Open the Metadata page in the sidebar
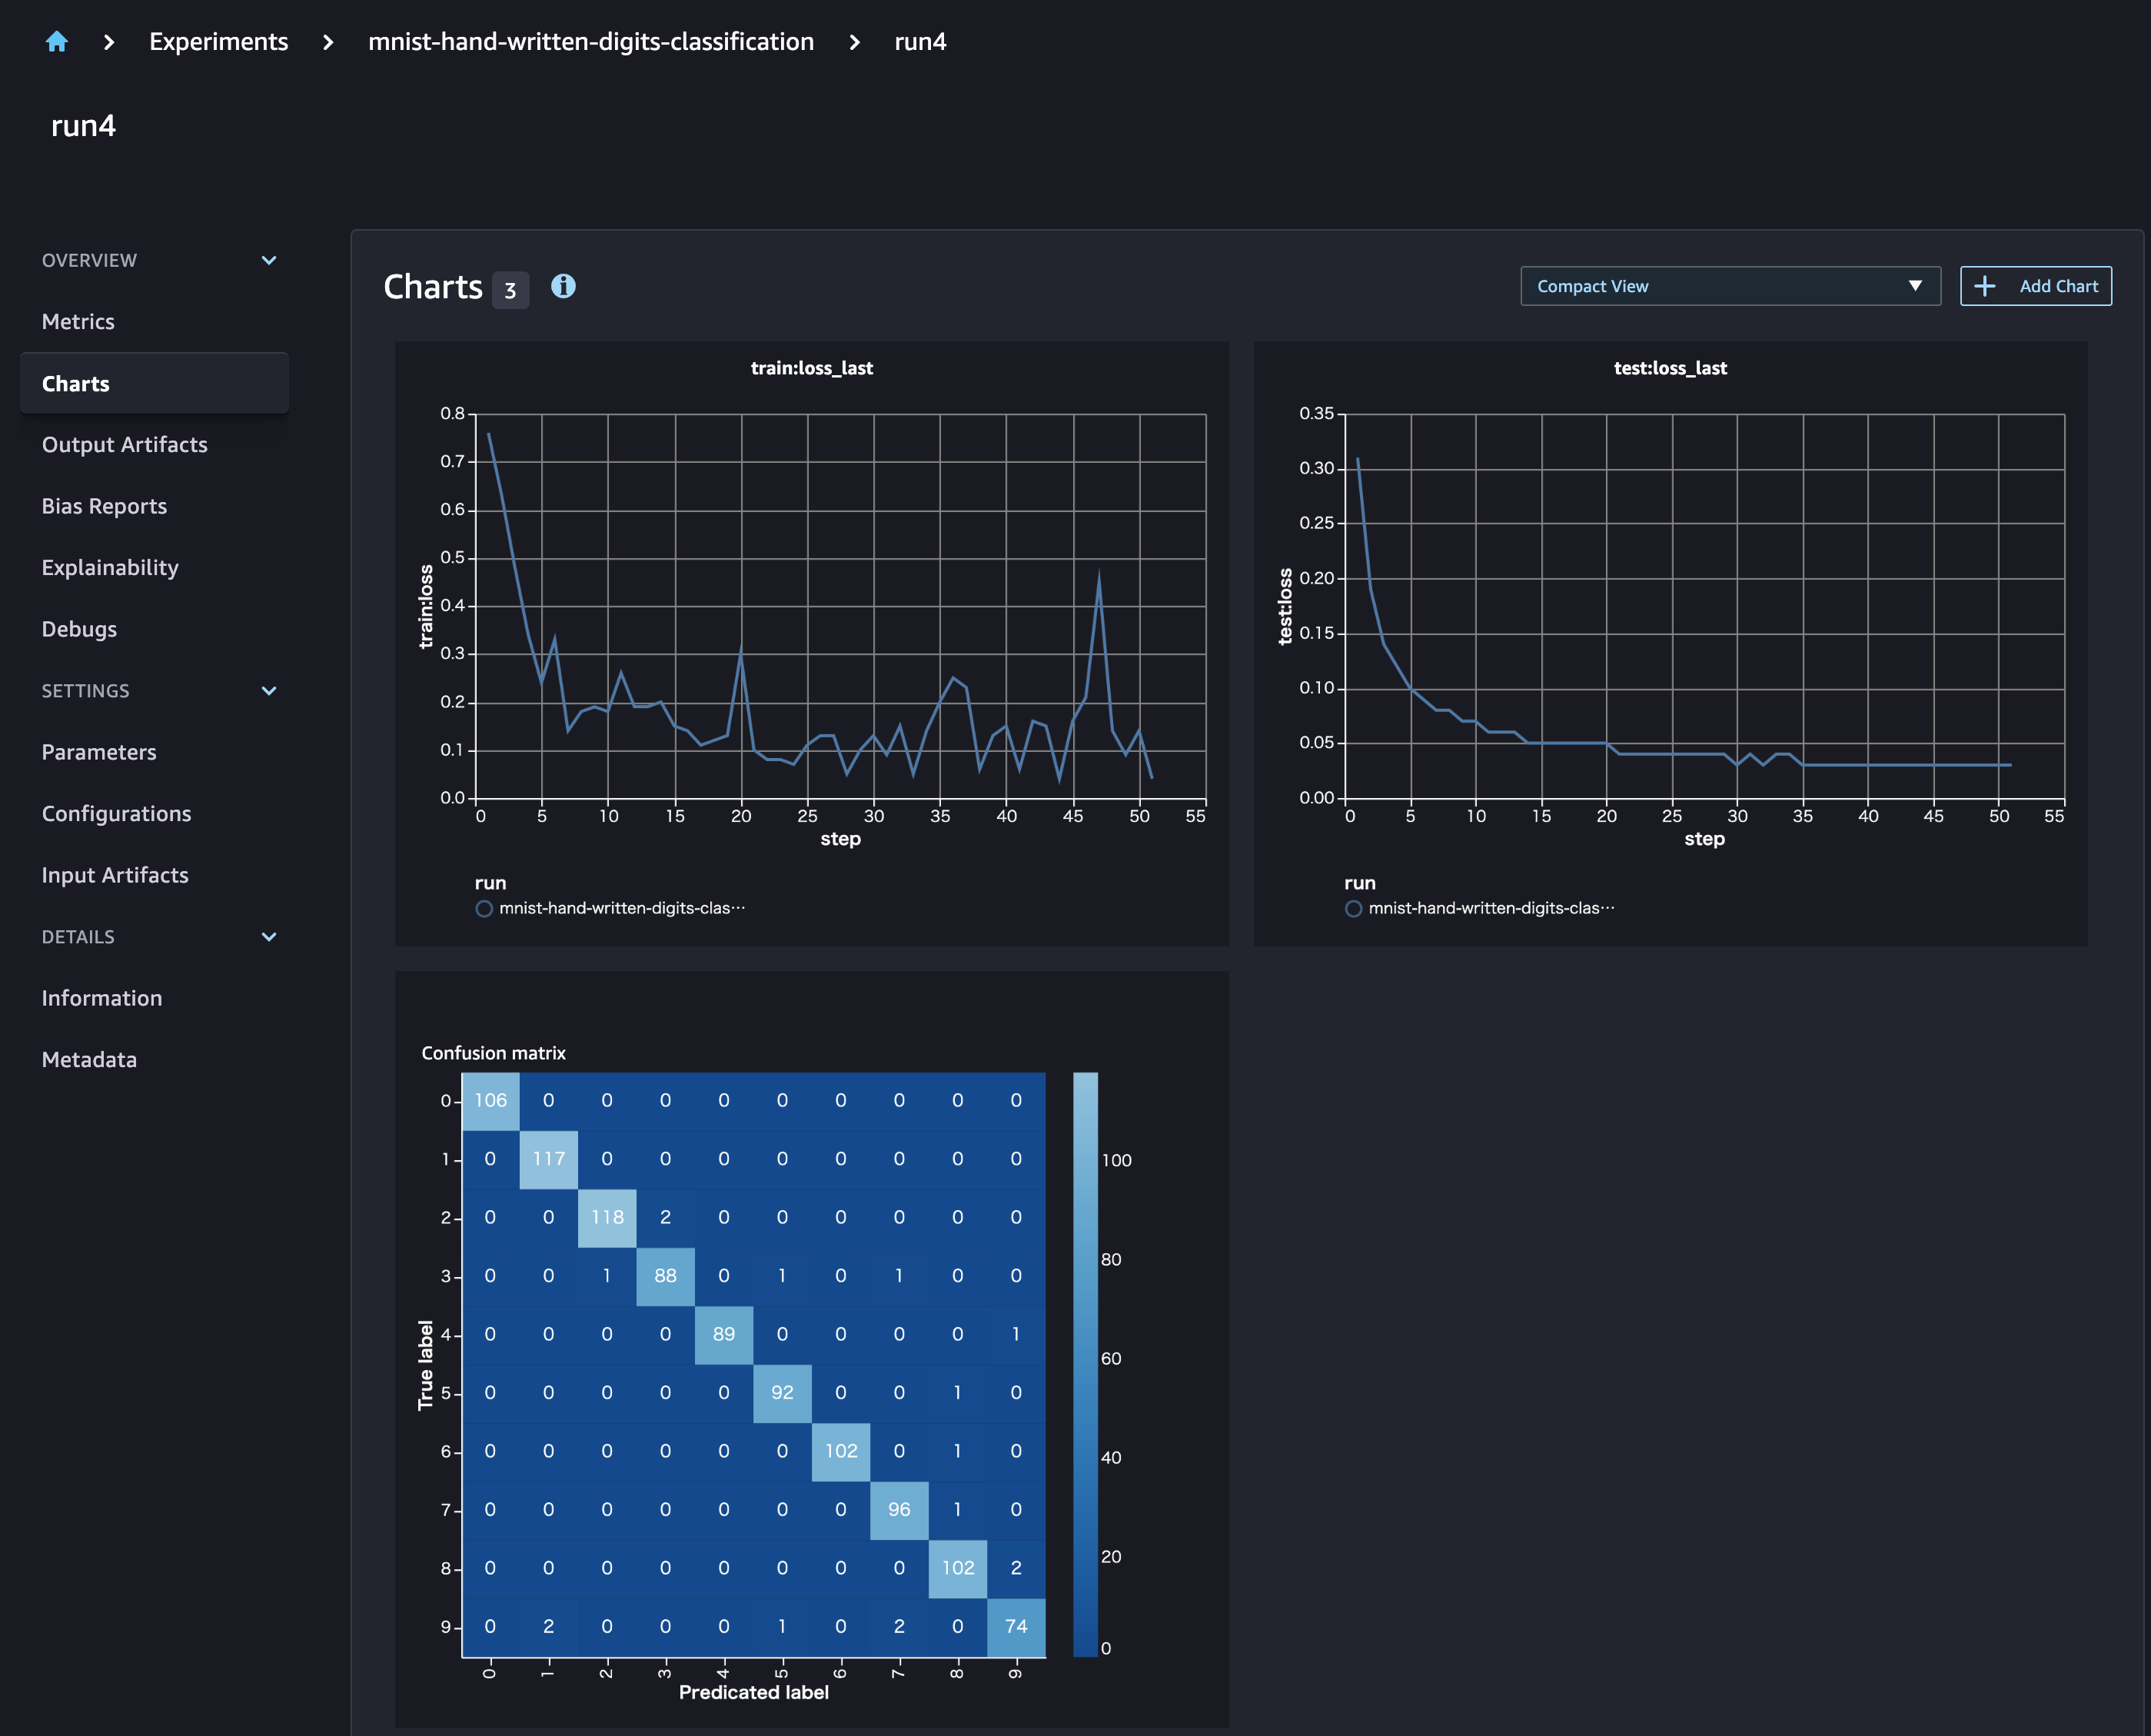2151x1736 pixels. tap(89, 1059)
